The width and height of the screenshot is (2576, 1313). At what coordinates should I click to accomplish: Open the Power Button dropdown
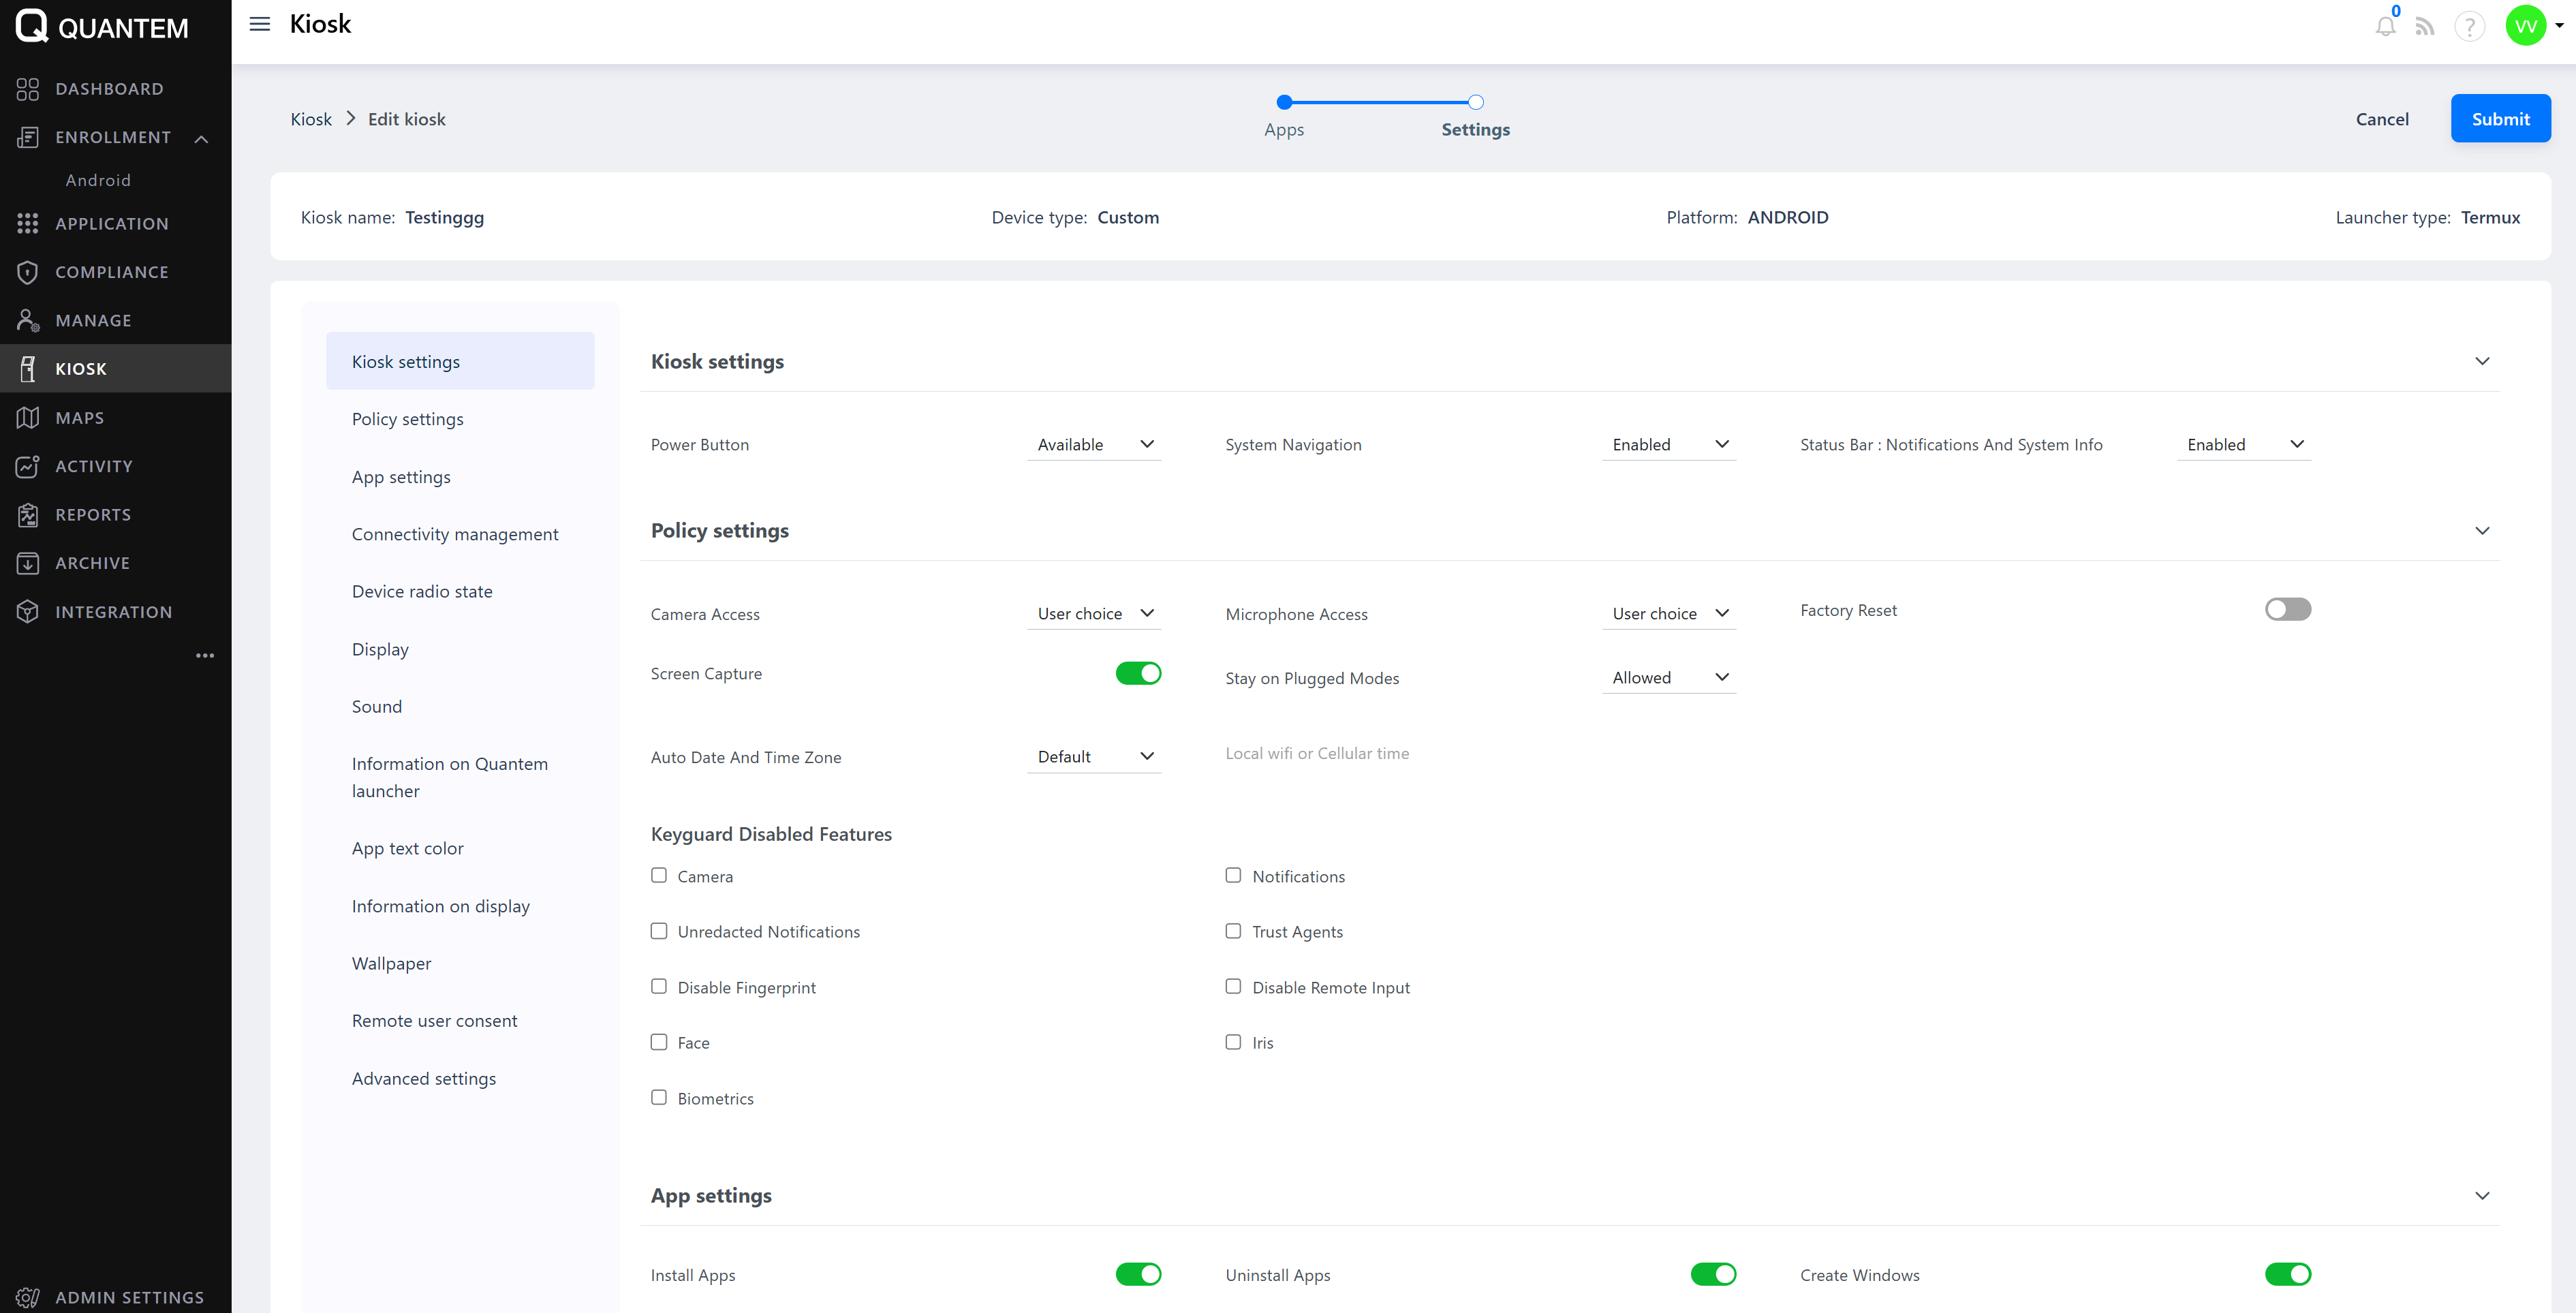tap(1094, 444)
